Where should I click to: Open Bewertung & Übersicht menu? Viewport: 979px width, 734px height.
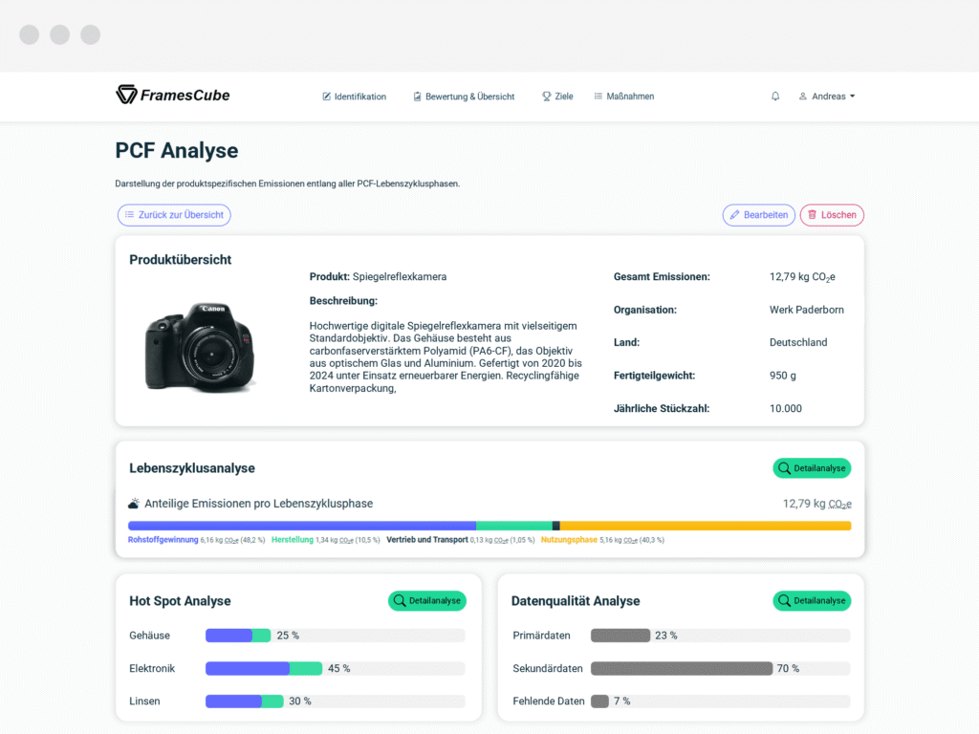[x=464, y=97]
